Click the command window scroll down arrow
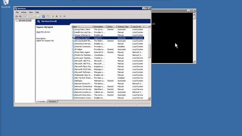Viewport: 242px width, 136px height. 194,62
